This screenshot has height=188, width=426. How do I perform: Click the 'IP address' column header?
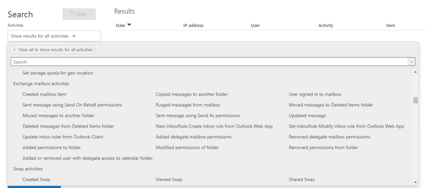click(193, 26)
